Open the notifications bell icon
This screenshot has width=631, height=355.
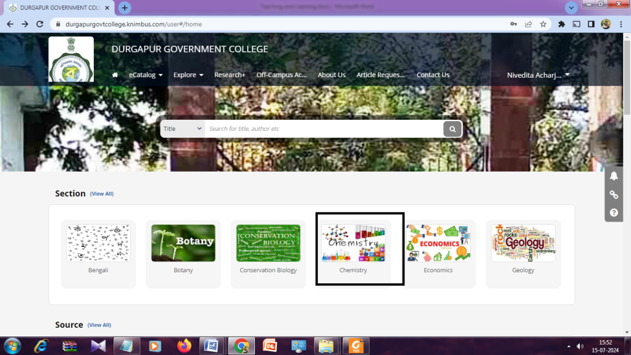(x=614, y=177)
